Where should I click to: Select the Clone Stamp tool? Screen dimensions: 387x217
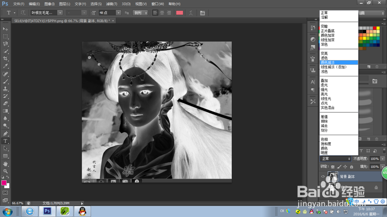(5, 89)
